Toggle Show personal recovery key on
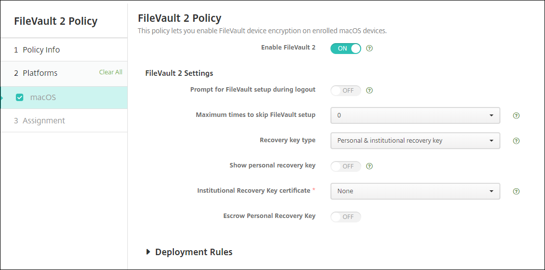545x270 pixels. click(346, 166)
